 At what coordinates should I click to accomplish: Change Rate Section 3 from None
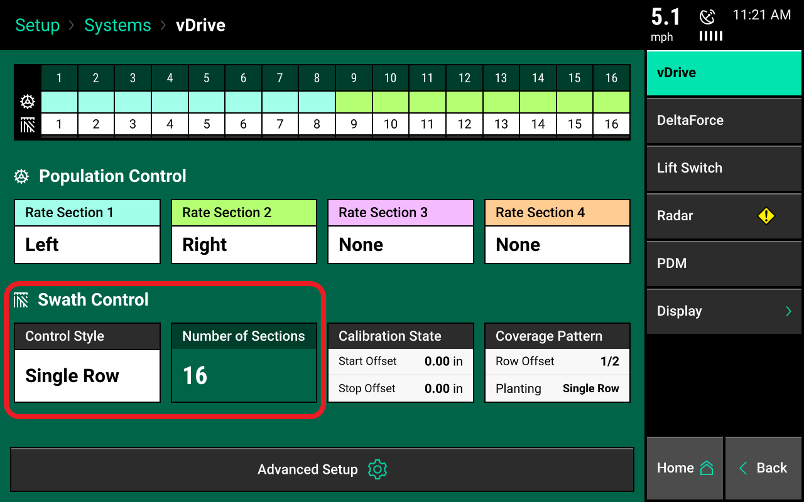(x=401, y=232)
